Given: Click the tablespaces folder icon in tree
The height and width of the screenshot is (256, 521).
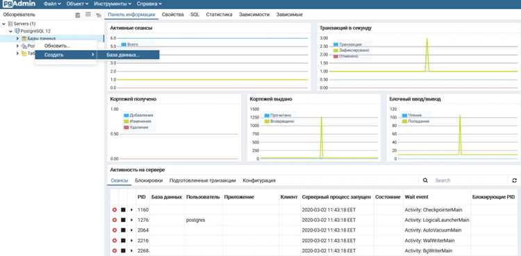Looking at the screenshot, I should [x=24, y=53].
